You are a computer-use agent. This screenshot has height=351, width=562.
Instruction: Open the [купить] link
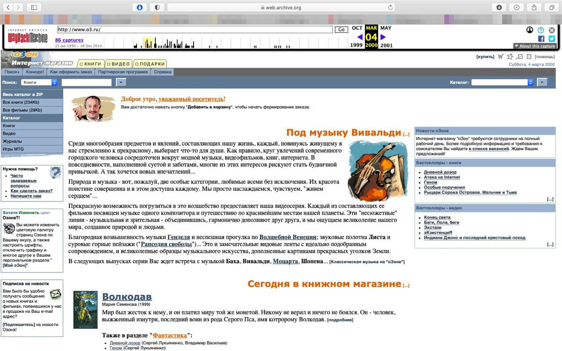point(485,57)
